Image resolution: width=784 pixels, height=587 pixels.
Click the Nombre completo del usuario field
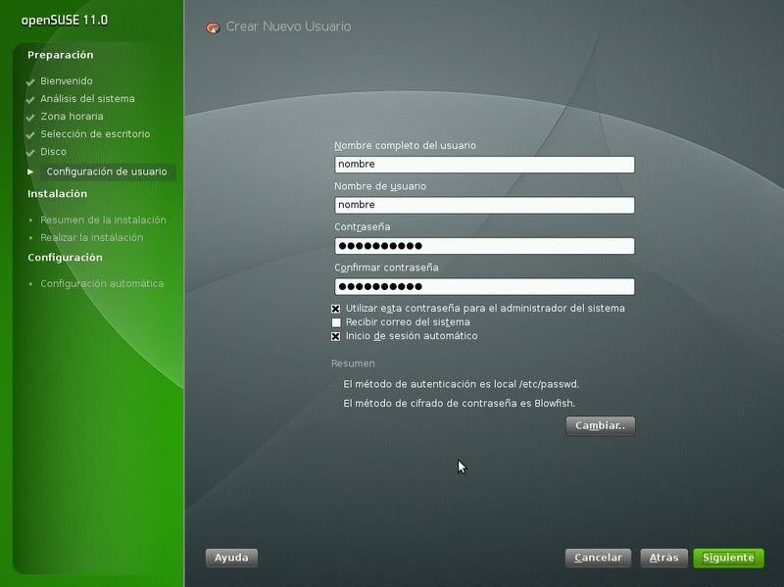484,165
